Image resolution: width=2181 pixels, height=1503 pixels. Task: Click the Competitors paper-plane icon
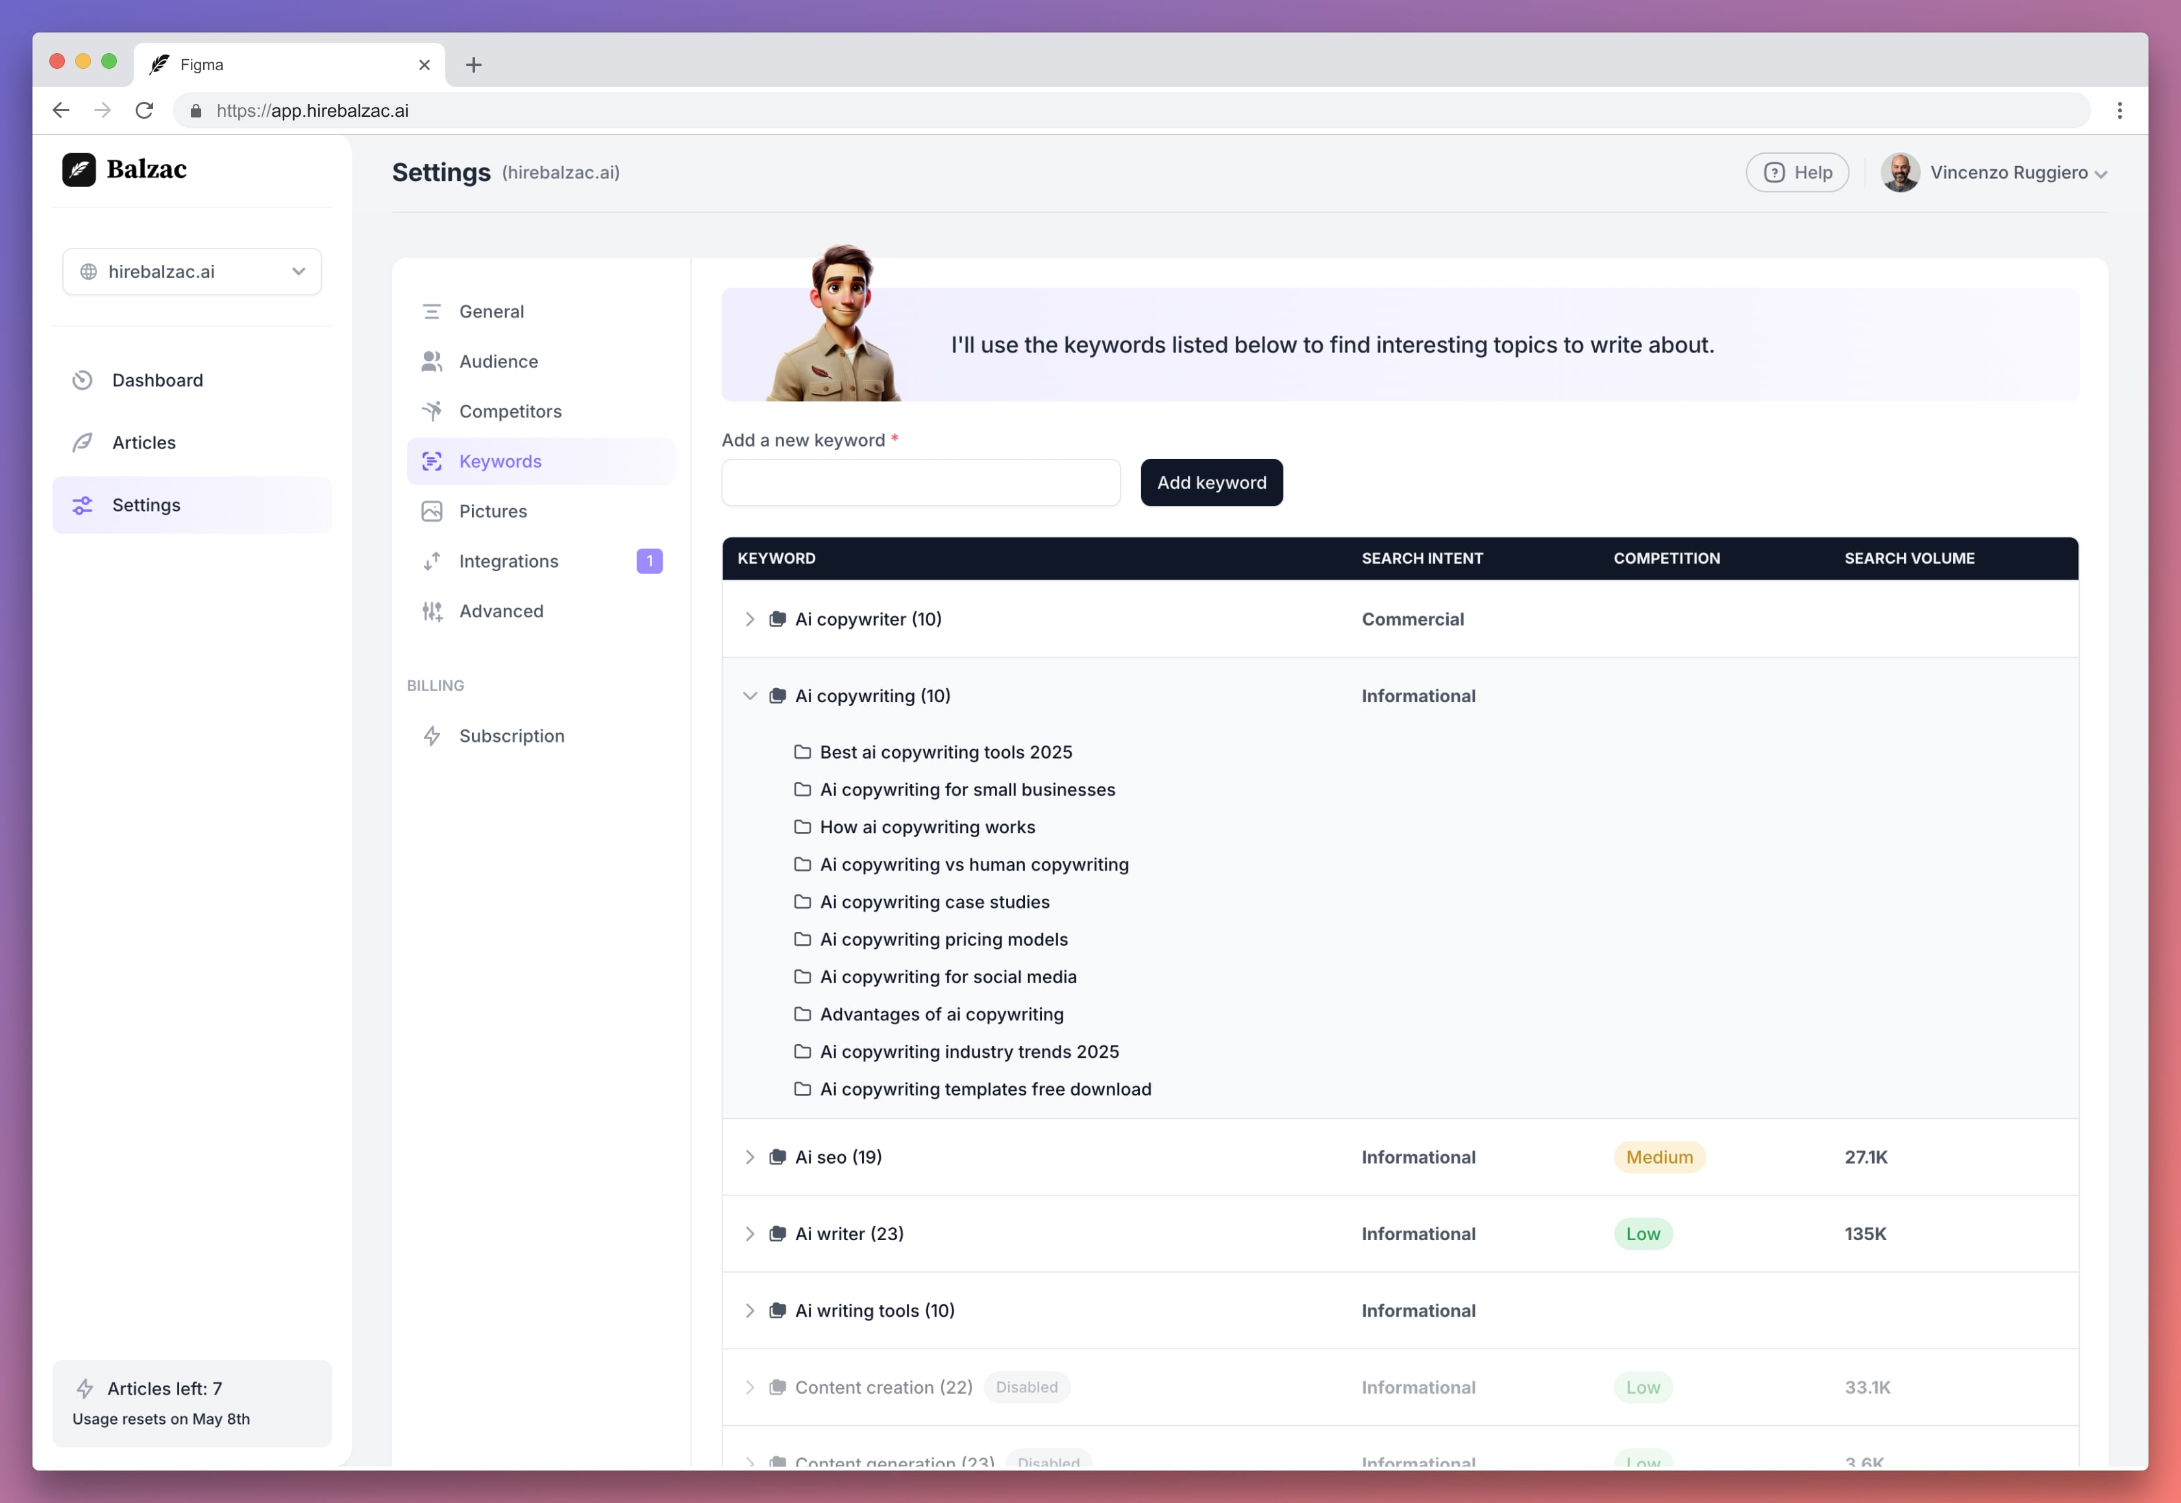[x=432, y=411]
